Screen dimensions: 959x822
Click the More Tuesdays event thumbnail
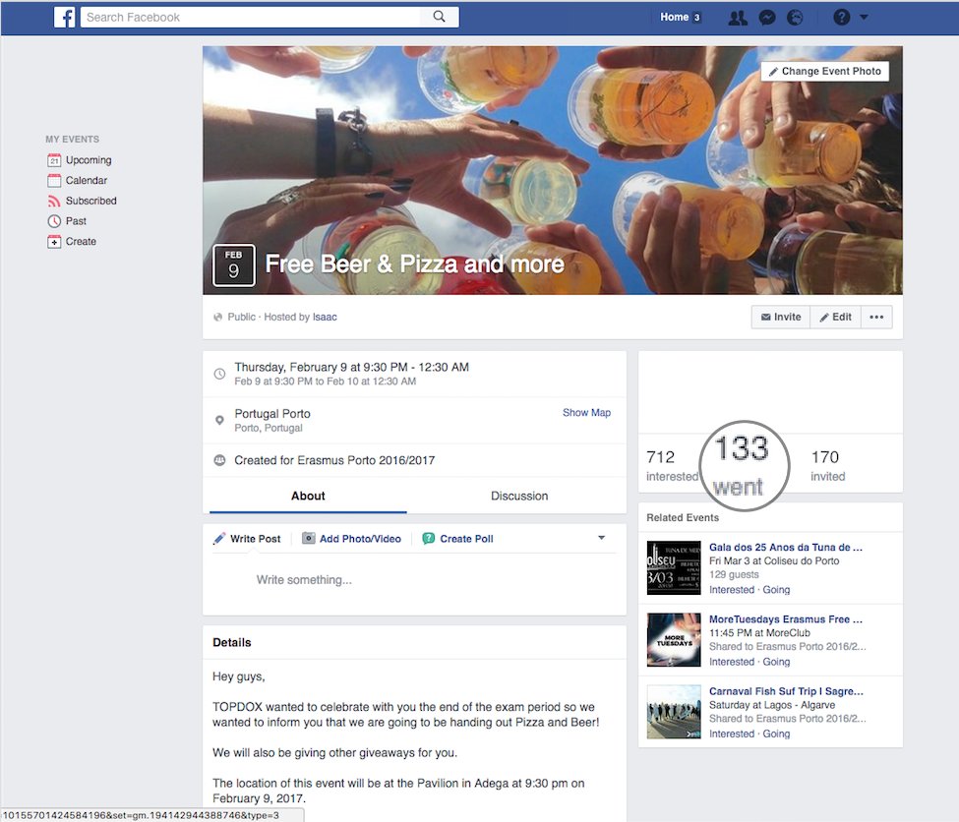[674, 640]
